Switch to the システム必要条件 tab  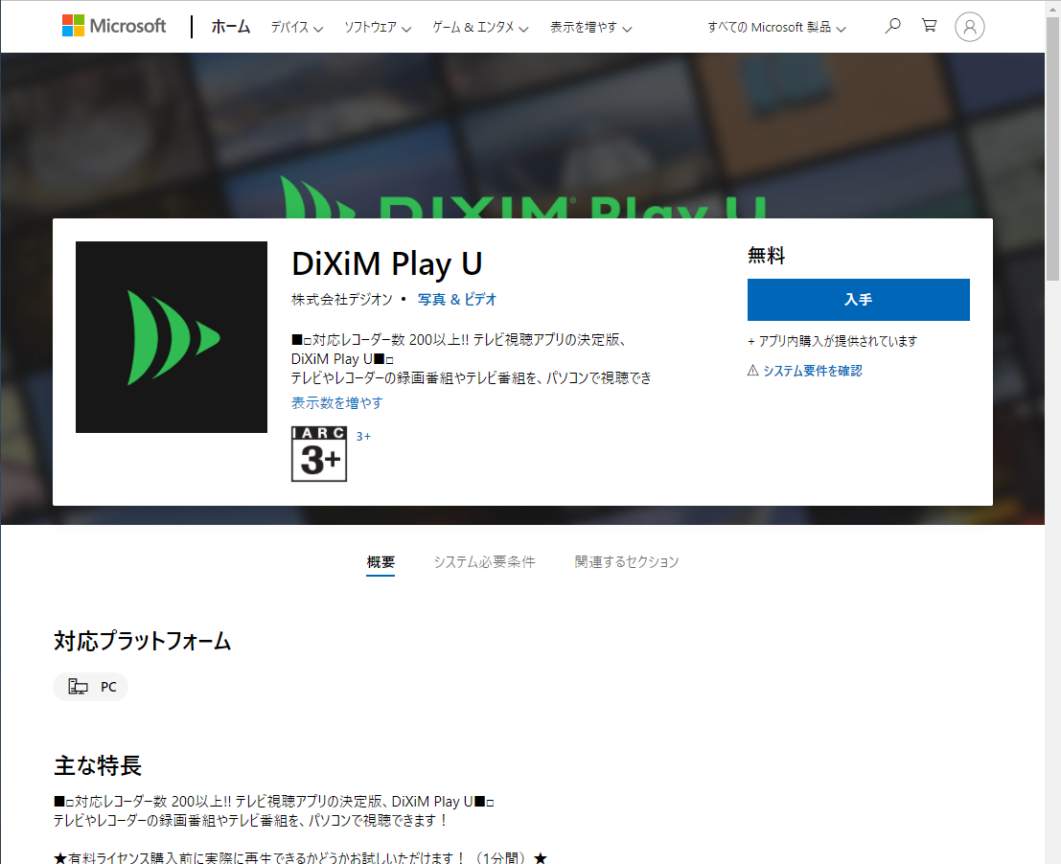point(484,562)
